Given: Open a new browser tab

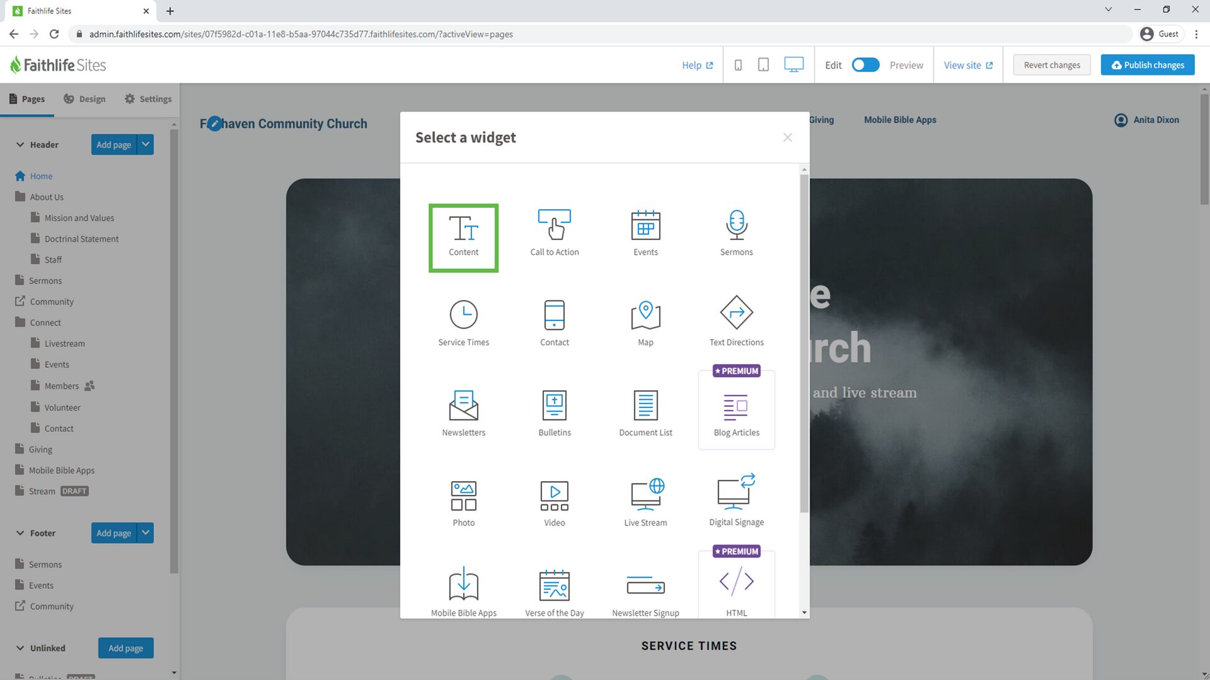Looking at the screenshot, I should click(x=170, y=11).
